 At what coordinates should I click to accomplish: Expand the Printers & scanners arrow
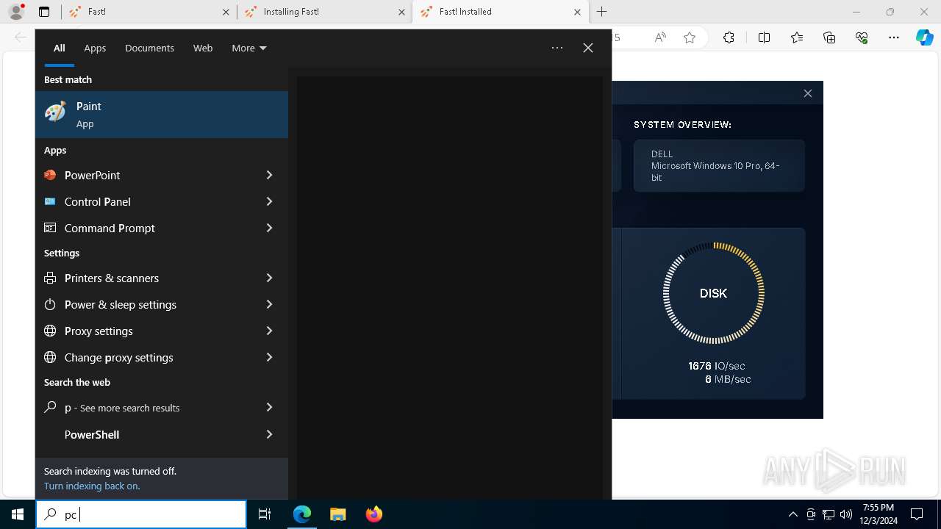click(x=269, y=278)
